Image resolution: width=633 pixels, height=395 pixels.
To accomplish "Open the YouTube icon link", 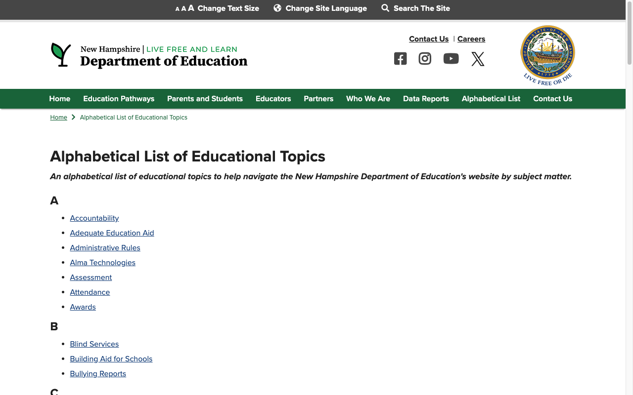I will coord(451,59).
